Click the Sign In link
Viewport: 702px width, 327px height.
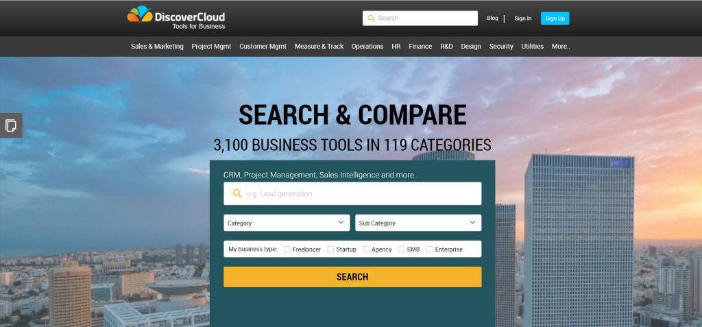click(x=523, y=19)
